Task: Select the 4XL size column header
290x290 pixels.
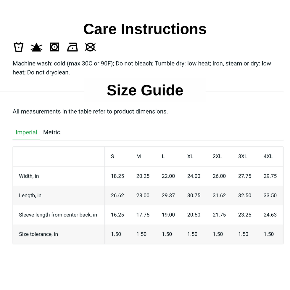Action: coord(268,157)
